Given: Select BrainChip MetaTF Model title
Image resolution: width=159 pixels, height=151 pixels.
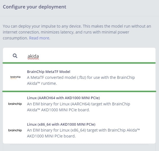Looking at the screenshot, I should pyautogui.click(x=49, y=72).
